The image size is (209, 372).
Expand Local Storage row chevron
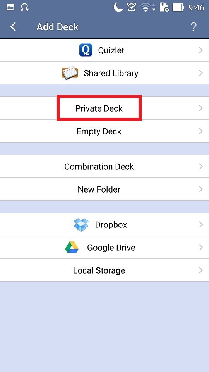pyautogui.click(x=201, y=270)
